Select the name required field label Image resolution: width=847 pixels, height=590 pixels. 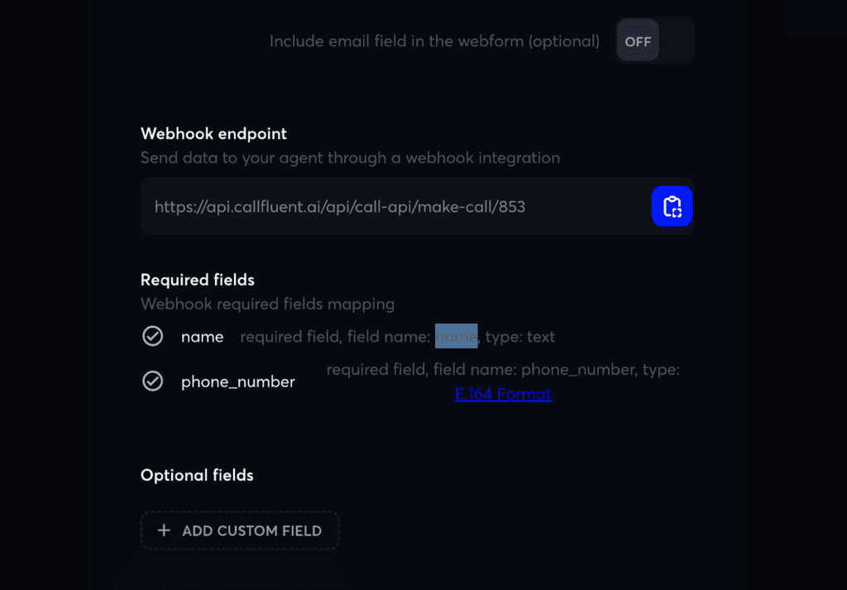pos(203,337)
